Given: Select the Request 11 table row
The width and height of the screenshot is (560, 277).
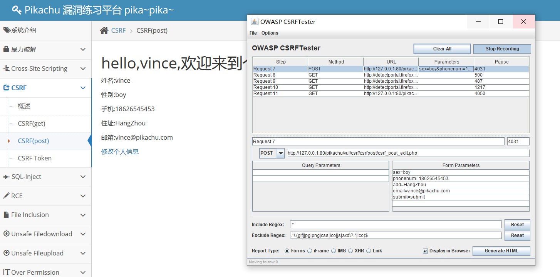Looking at the screenshot, I should [391, 93].
